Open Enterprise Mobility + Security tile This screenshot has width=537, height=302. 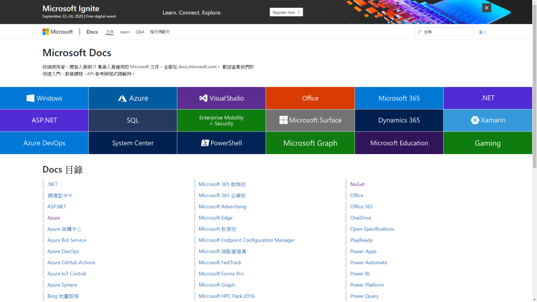[x=222, y=121]
